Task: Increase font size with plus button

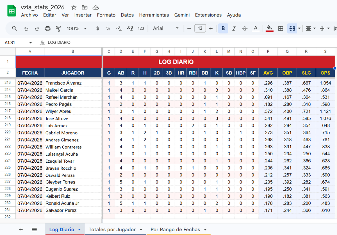Action: tap(211, 28)
